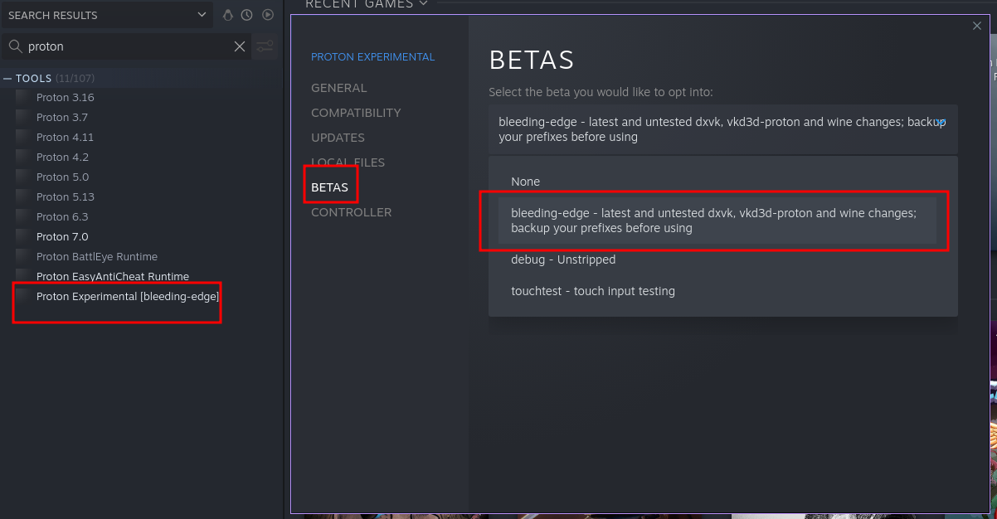The width and height of the screenshot is (997, 519).
Task: Click into the library search field
Action: tap(124, 46)
